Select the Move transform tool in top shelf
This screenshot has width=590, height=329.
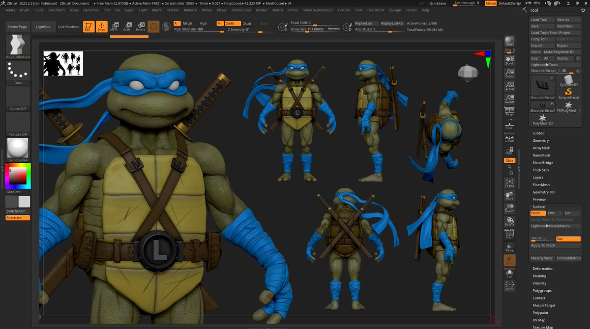click(x=114, y=27)
